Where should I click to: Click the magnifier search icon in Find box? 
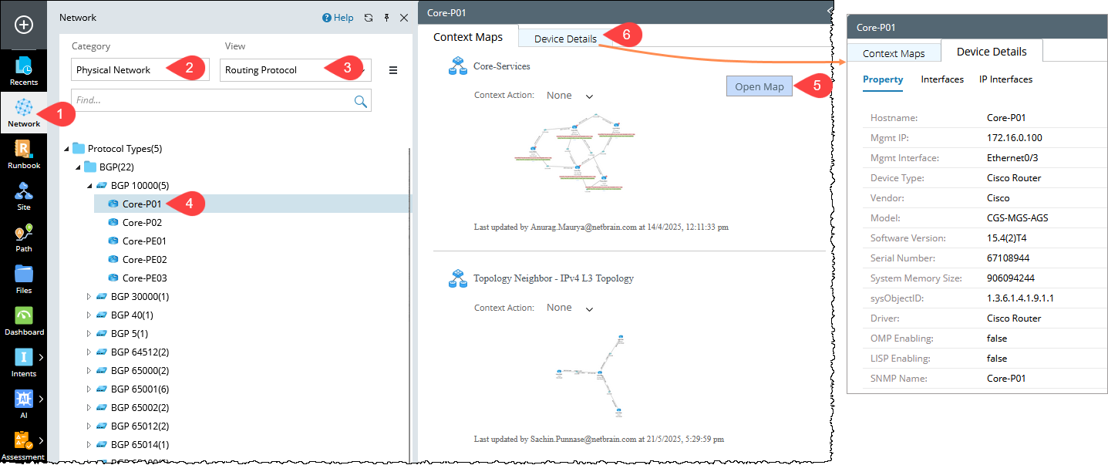(360, 100)
